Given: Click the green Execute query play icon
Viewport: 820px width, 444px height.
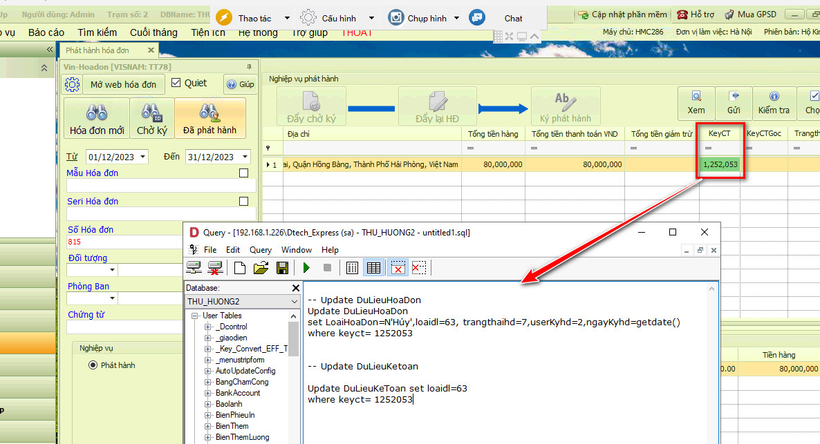Looking at the screenshot, I should click(306, 268).
